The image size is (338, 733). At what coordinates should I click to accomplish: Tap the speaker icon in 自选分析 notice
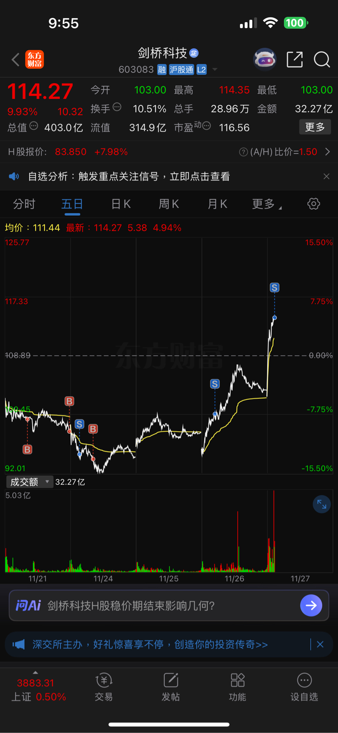[x=14, y=177]
